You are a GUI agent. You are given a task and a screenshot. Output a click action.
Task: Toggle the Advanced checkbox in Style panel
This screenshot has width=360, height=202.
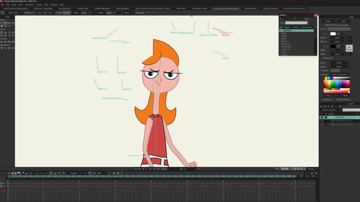(321, 99)
